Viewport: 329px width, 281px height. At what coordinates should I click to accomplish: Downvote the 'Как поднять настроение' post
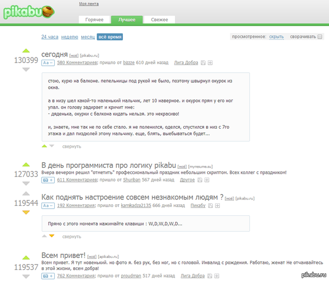pyautogui.click(x=26, y=212)
